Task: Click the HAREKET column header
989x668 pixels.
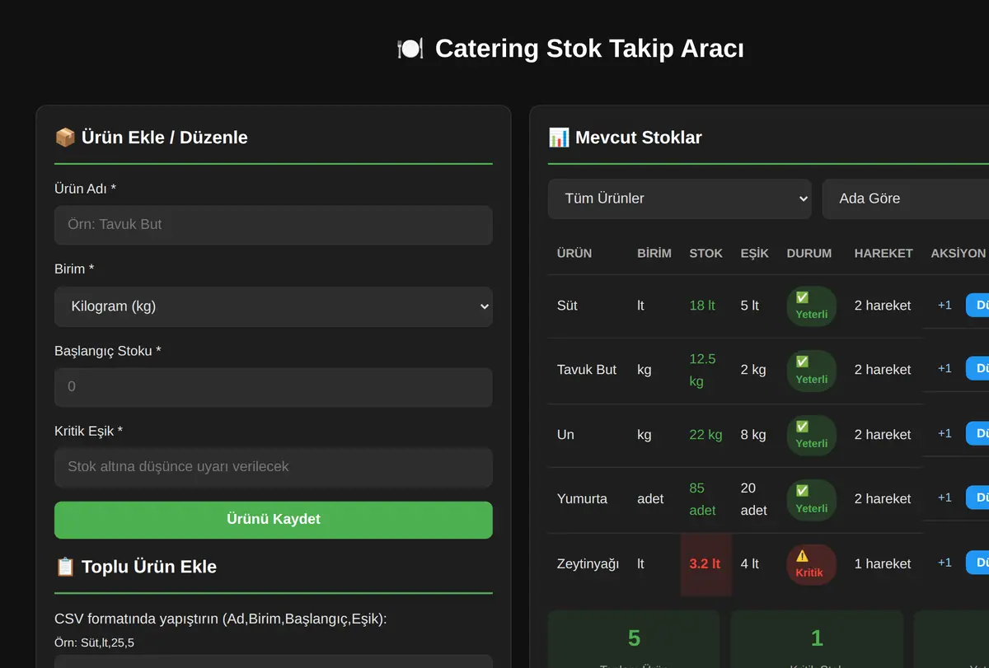Action: 884,254
